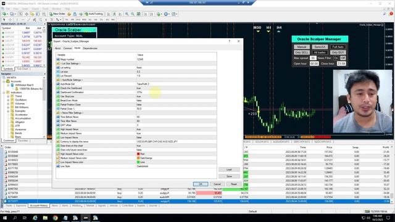Collapse the Accounts tree node
The image size is (395, 222).
4,81
